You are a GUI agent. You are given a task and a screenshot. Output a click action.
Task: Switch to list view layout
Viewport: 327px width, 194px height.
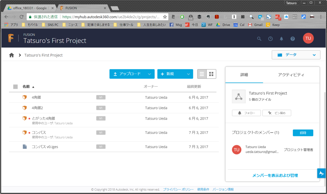point(202,74)
